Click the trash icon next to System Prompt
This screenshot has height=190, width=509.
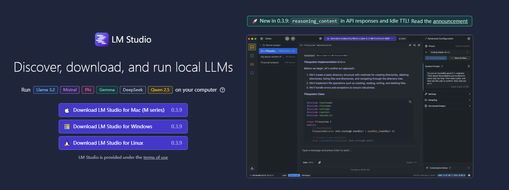click(x=469, y=66)
